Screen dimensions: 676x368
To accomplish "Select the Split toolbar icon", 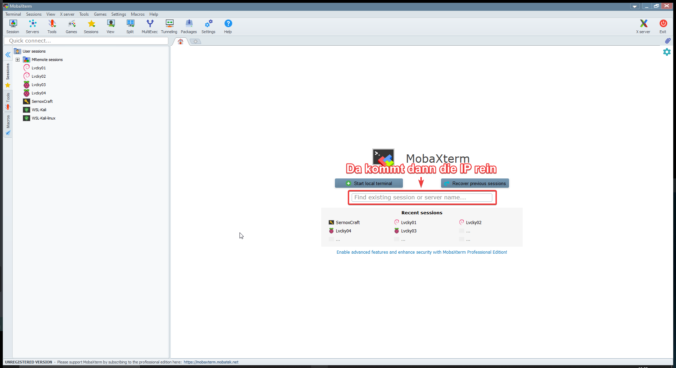I will tap(130, 26).
